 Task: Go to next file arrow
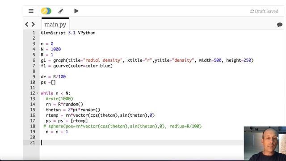tap(33, 24)
